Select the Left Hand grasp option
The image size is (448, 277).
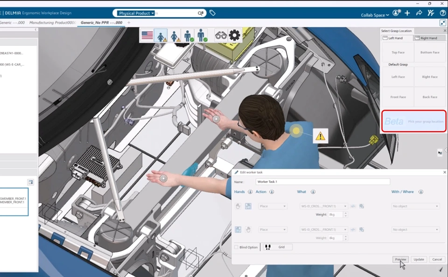click(x=397, y=38)
